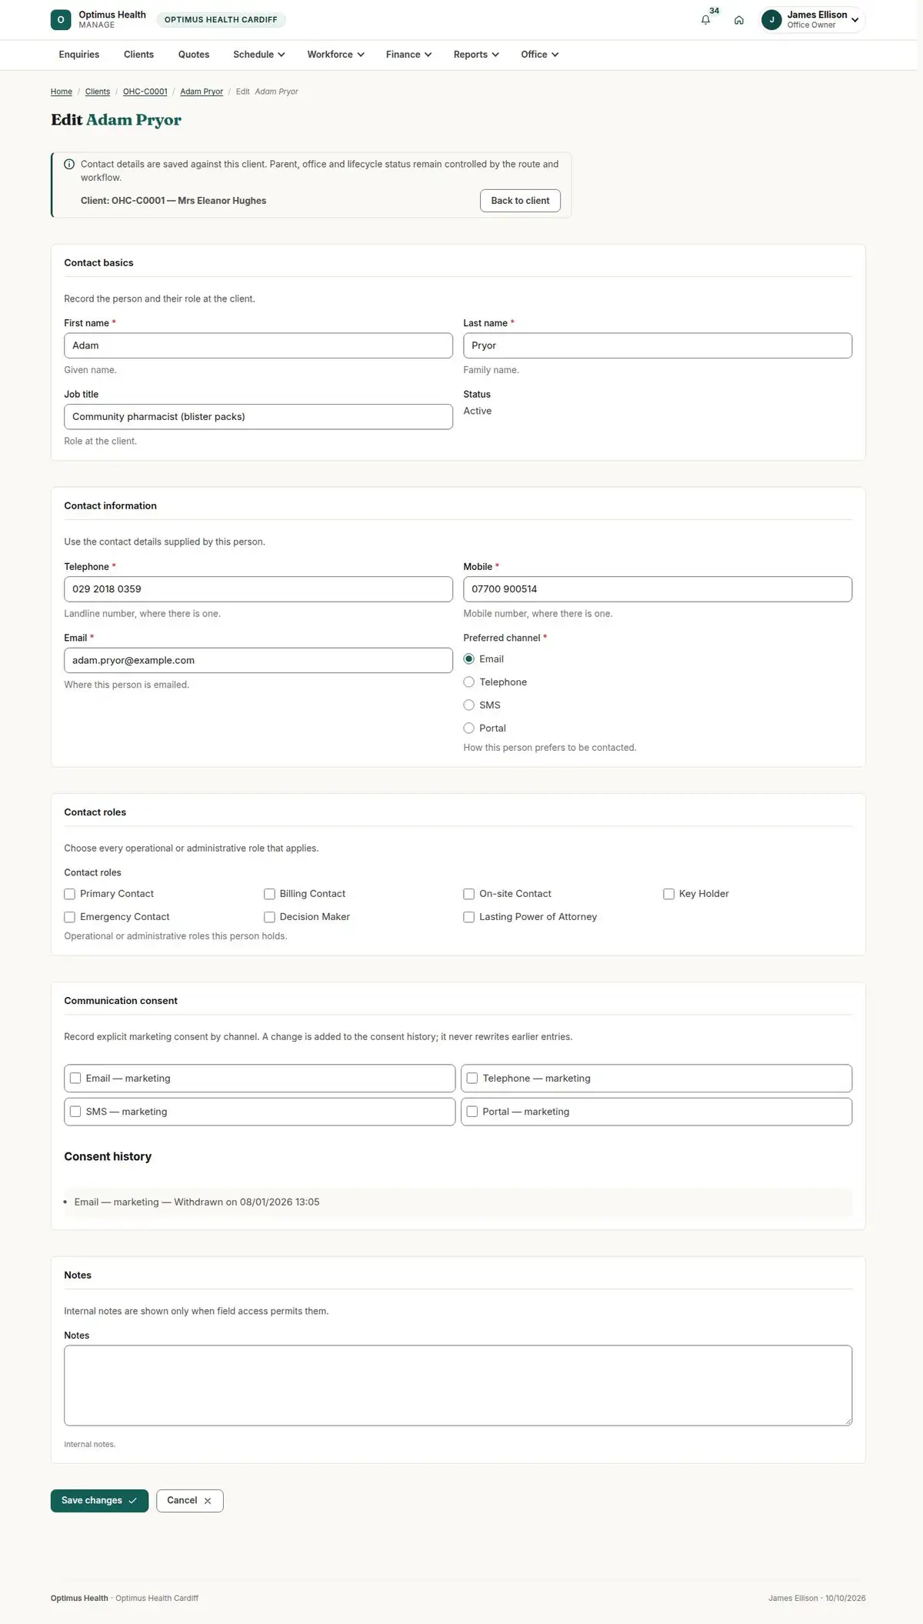Image resolution: width=923 pixels, height=1624 pixels.
Task: Expand the Office menu
Action: pos(539,55)
